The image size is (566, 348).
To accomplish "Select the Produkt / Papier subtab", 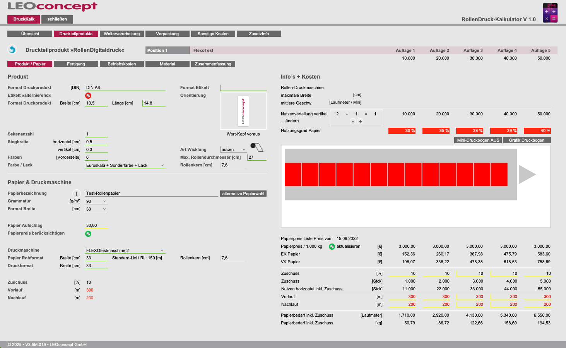I will click(x=30, y=64).
